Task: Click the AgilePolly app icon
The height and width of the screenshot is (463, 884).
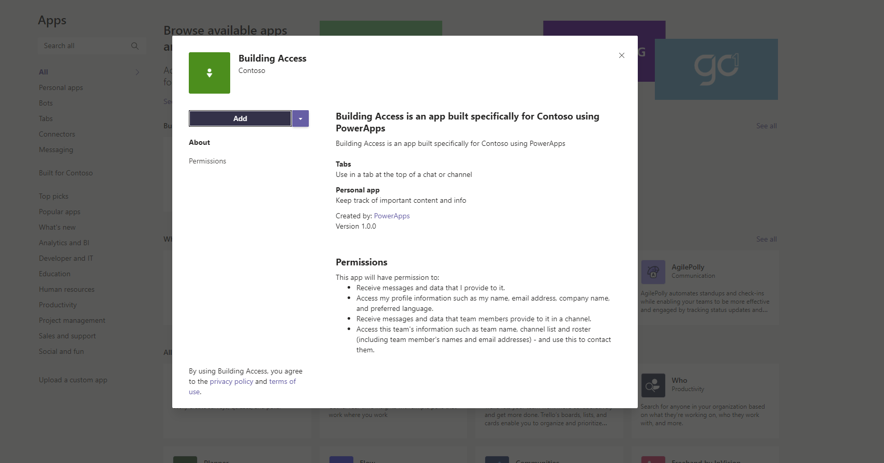Action: tap(653, 272)
